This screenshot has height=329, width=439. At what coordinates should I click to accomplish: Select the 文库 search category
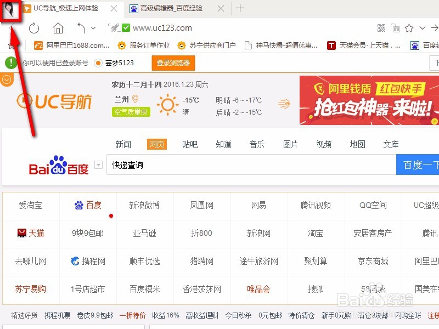coord(391,144)
